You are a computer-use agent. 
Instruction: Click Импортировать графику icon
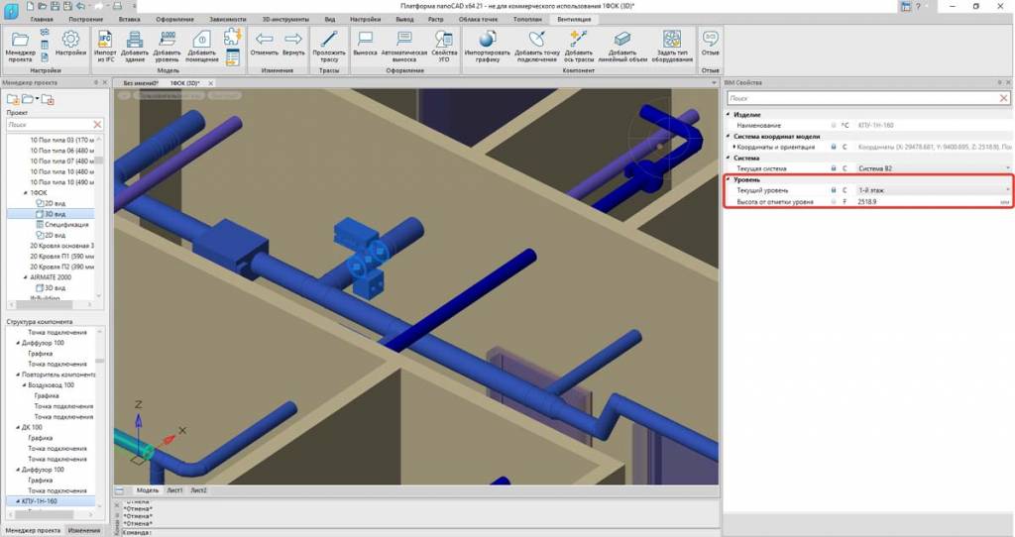pos(487,45)
